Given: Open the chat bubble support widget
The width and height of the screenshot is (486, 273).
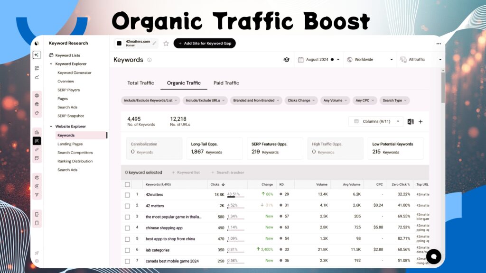Looking at the screenshot, I should click(433, 256).
